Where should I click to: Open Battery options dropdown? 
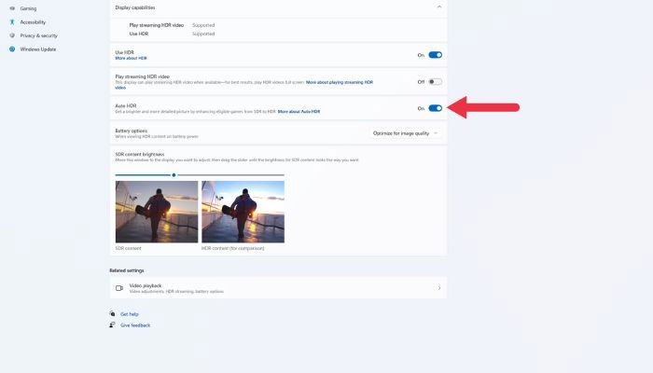[x=405, y=133]
